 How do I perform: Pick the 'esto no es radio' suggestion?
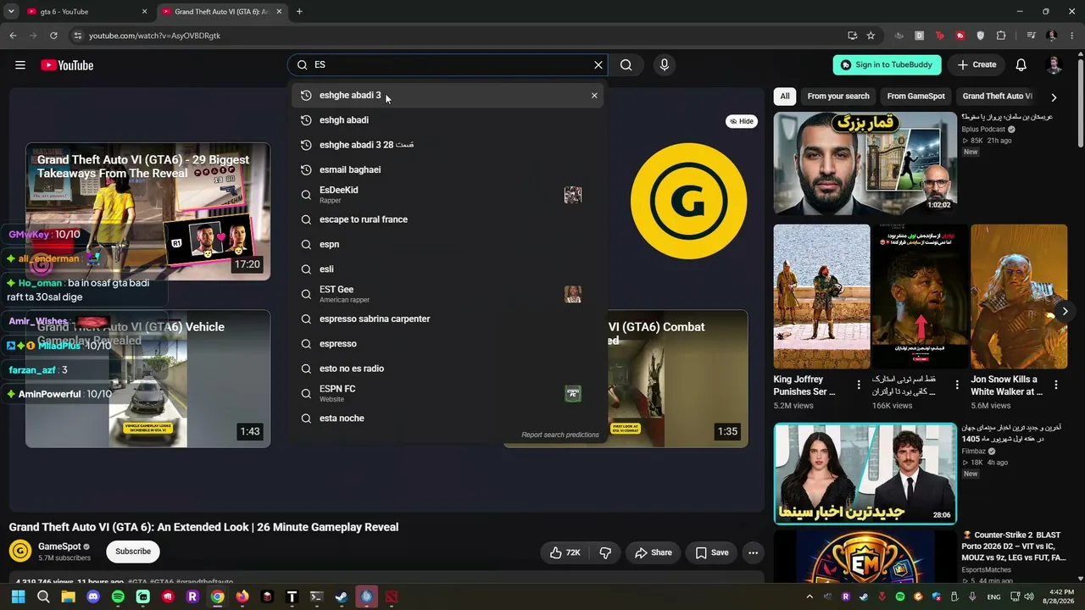click(x=448, y=369)
